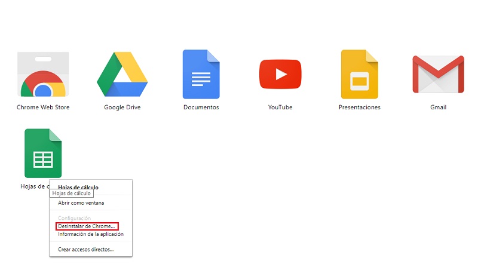478x267 pixels.
Task: Launch the Gmail app icon
Action: click(439, 74)
